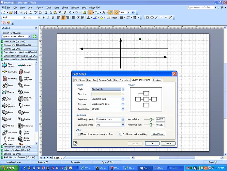
Task: Click the Paste clipboard icon
Action: point(55,13)
